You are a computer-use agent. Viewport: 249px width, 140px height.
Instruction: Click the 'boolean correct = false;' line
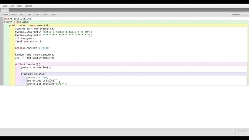coord(32,48)
